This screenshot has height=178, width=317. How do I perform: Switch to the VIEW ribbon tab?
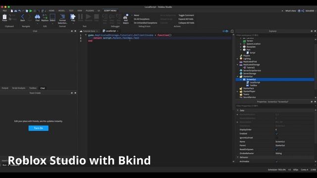(x=80, y=11)
